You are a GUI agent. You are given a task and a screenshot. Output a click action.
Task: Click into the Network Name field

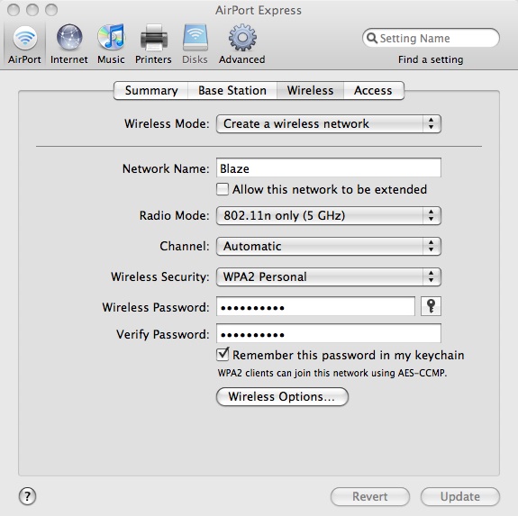click(x=329, y=168)
